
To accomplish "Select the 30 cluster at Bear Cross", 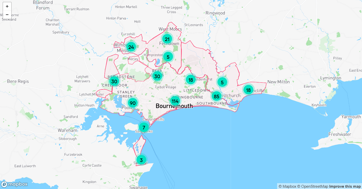I will (157, 76).
